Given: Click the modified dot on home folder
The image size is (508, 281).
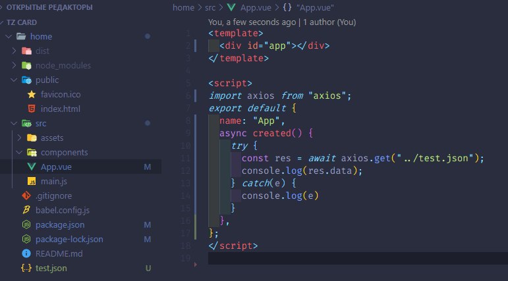Looking at the screenshot, I should (x=148, y=36).
